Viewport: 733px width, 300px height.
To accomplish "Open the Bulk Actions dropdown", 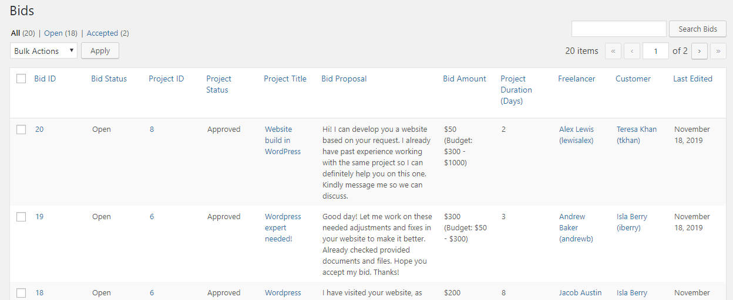I will (x=44, y=51).
